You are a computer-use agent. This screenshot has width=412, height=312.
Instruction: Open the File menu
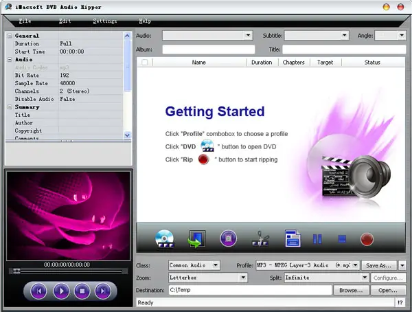tap(25, 21)
